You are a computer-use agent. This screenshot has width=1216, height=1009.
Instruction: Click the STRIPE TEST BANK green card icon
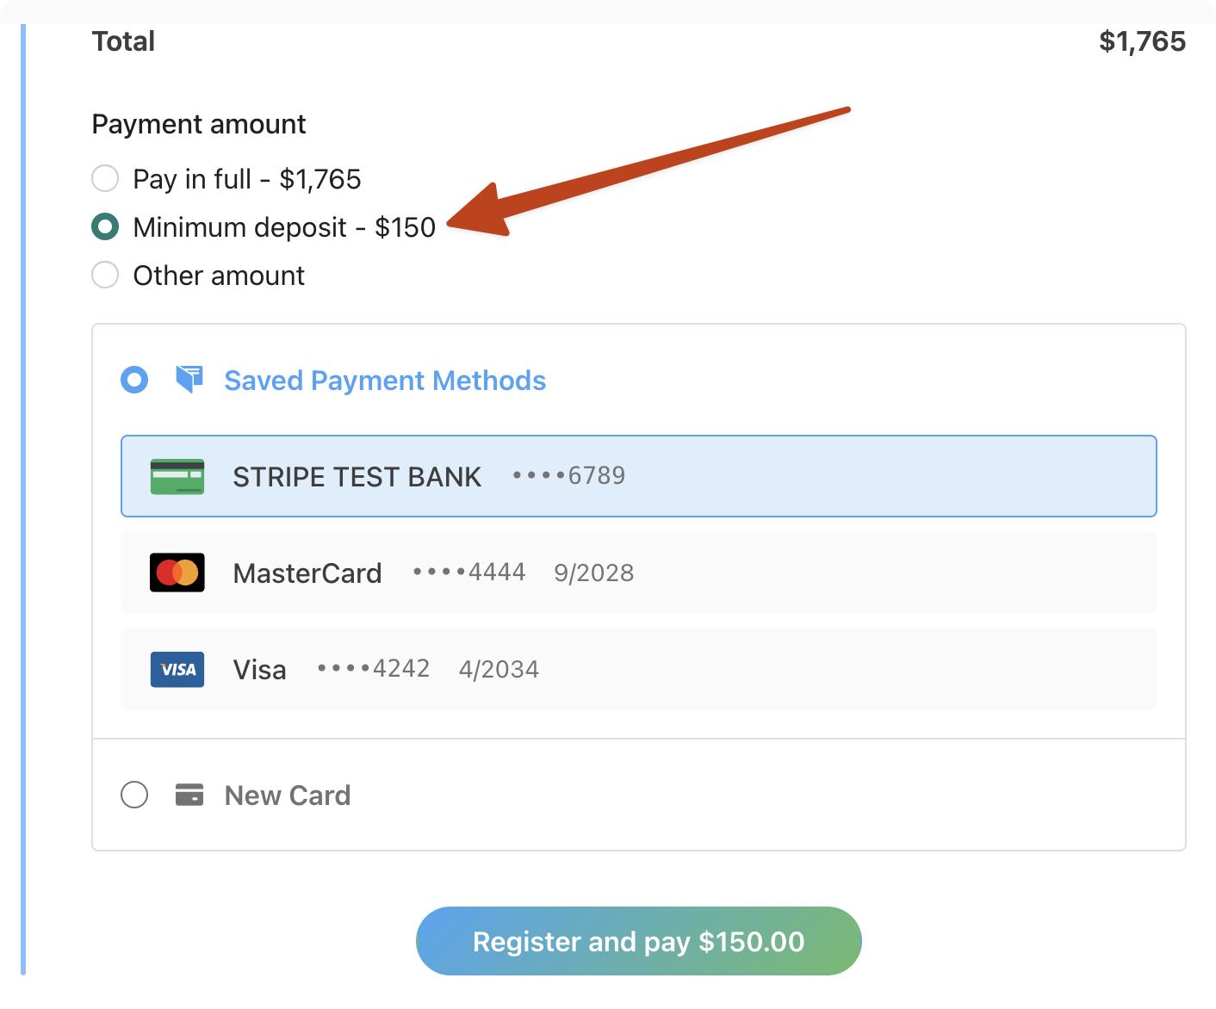pyautogui.click(x=177, y=477)
